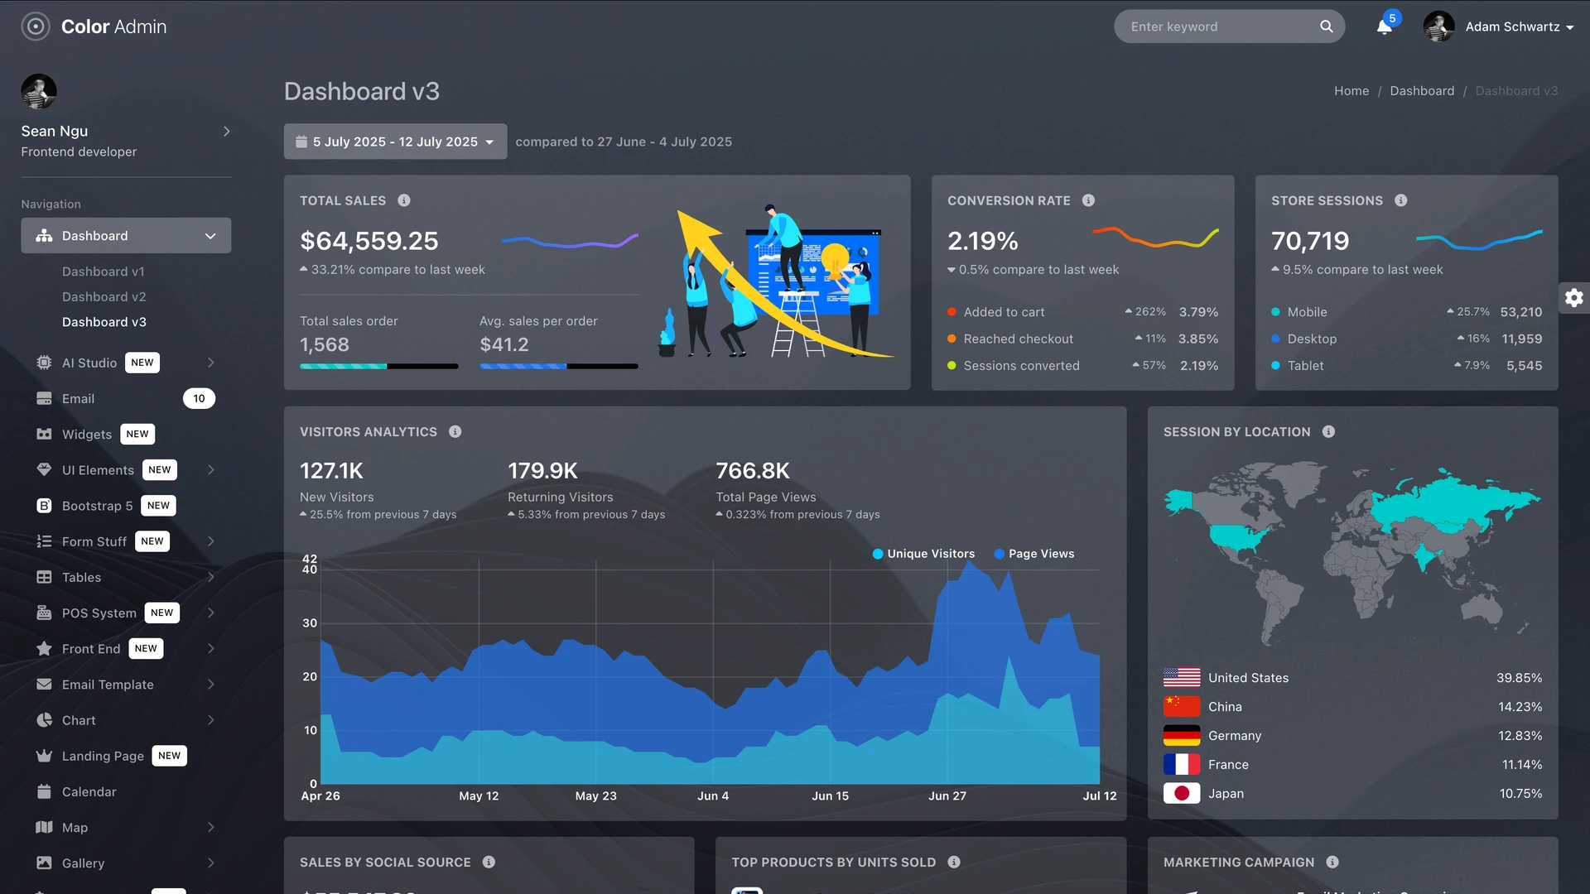The width and height of the screenshot is (1590, 894).
Task: Expand the Form Stuff submenu arrow
Action: 210,541
